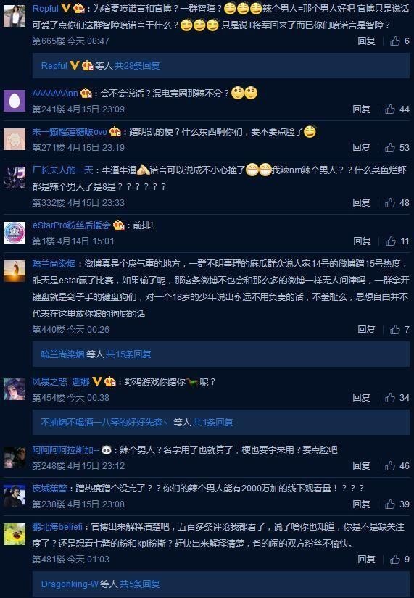Reply to AAAAAAAnn's floor 241 comment
Image resolution: width=414 pixels, height=598 pixels.
[361, 109]
